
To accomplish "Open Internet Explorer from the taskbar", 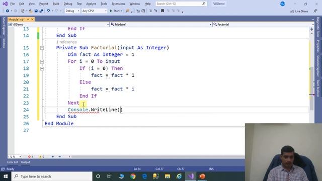I will point(179,176).
